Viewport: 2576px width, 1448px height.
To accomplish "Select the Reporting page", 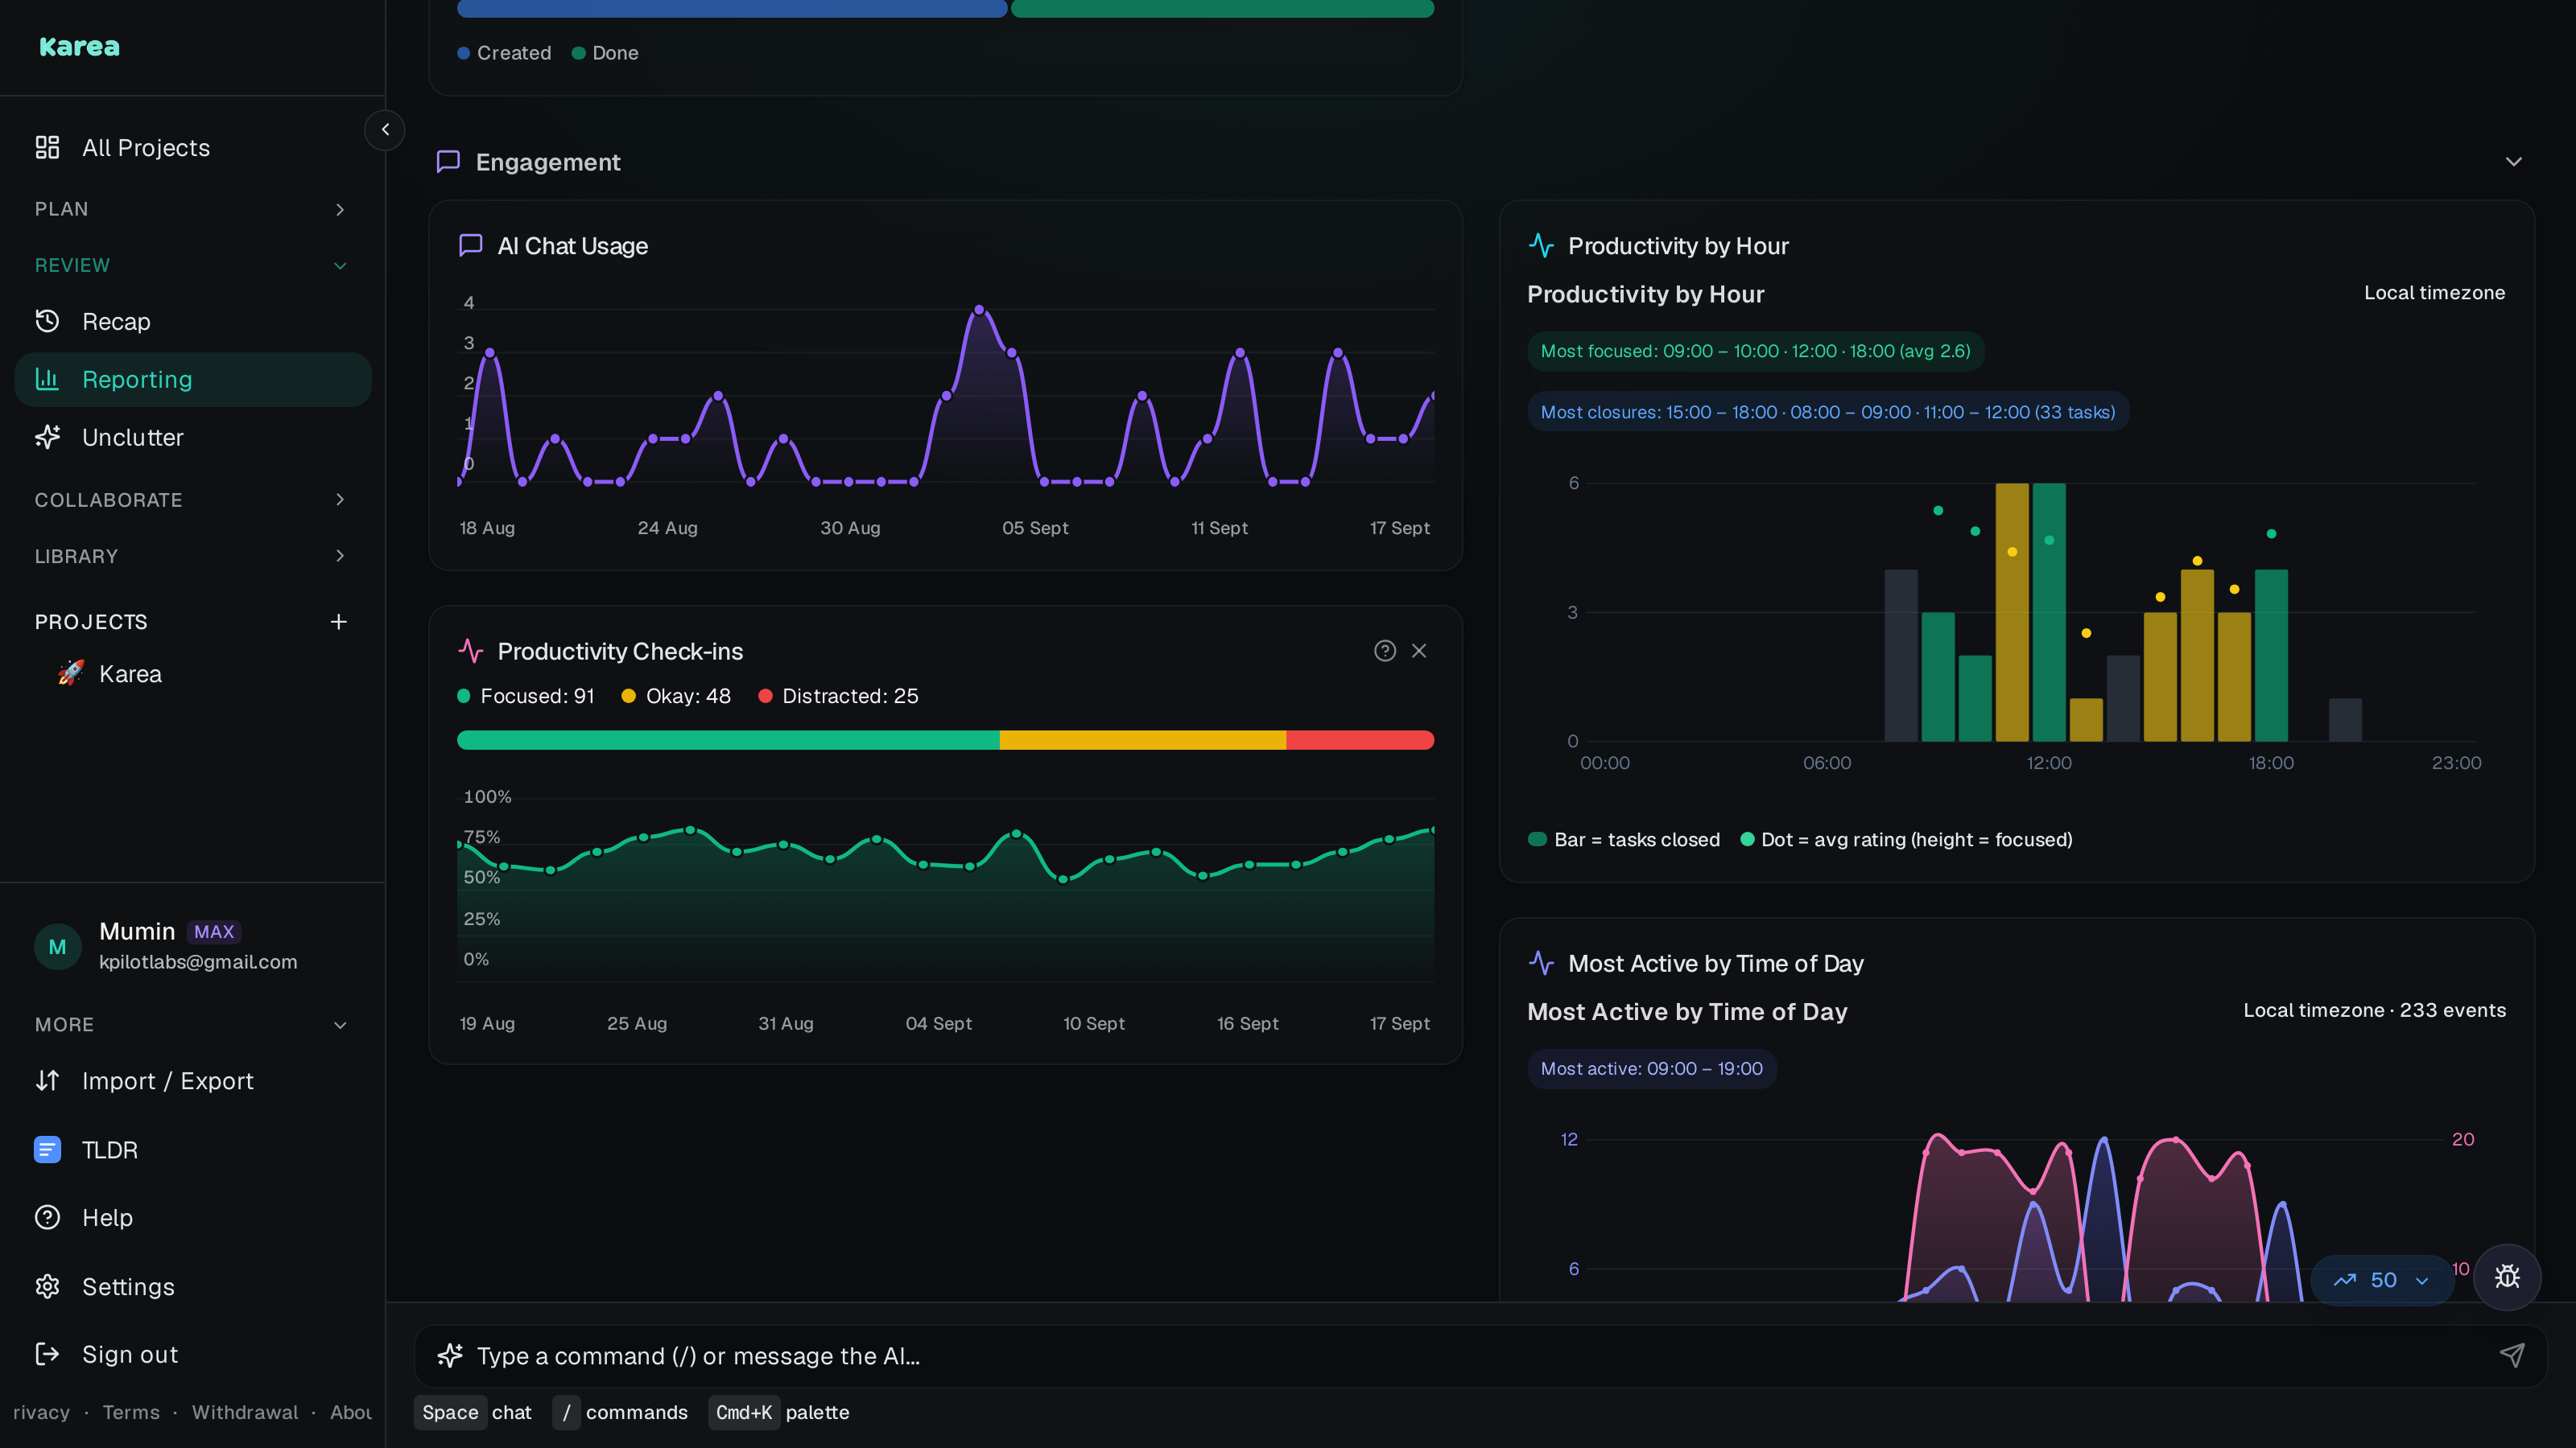I will coord(192,380).
